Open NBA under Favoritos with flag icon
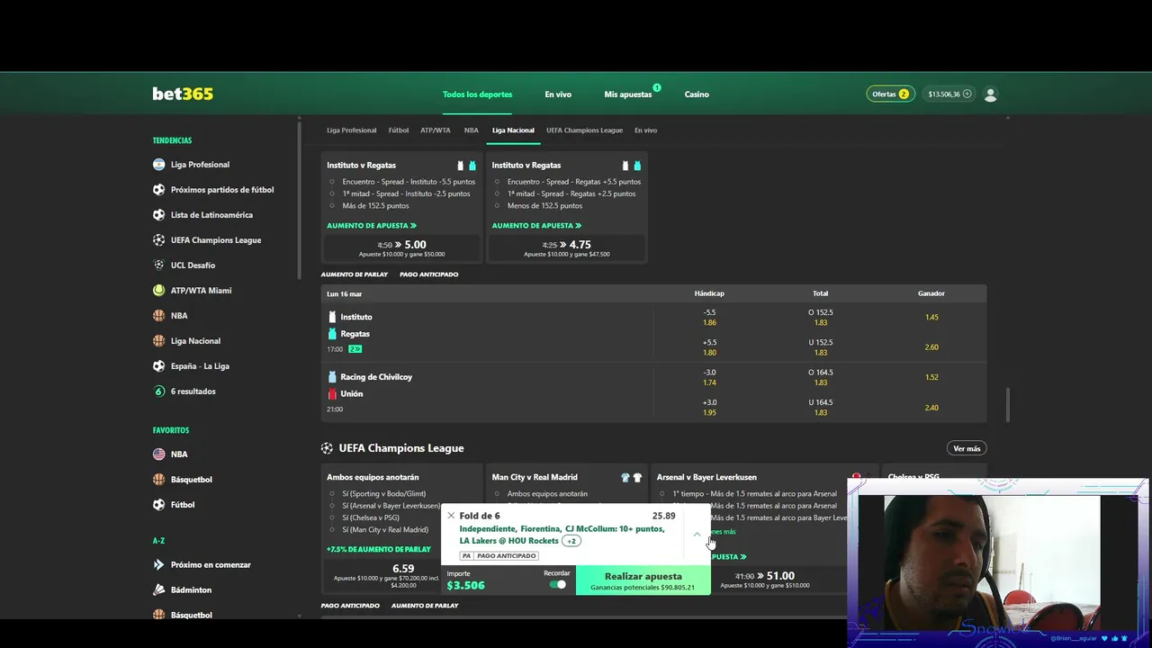The image size is (1152, 648). 179,454
